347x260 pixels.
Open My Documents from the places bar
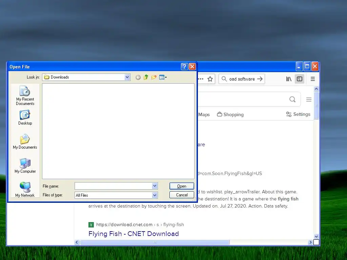tap(25, 142)
